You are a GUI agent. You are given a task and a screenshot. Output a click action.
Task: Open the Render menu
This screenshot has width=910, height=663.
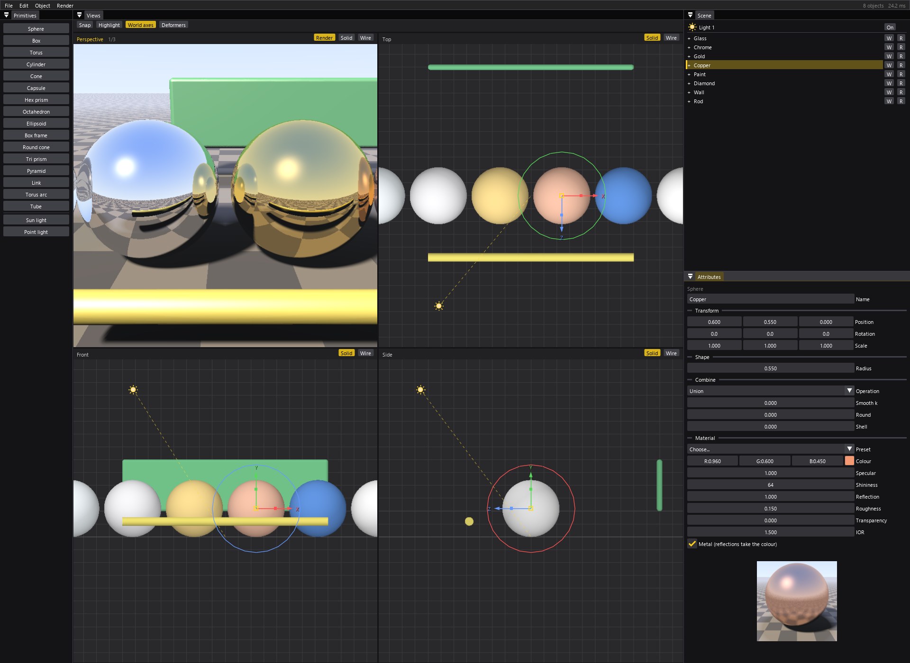click(x=65, y=6)
